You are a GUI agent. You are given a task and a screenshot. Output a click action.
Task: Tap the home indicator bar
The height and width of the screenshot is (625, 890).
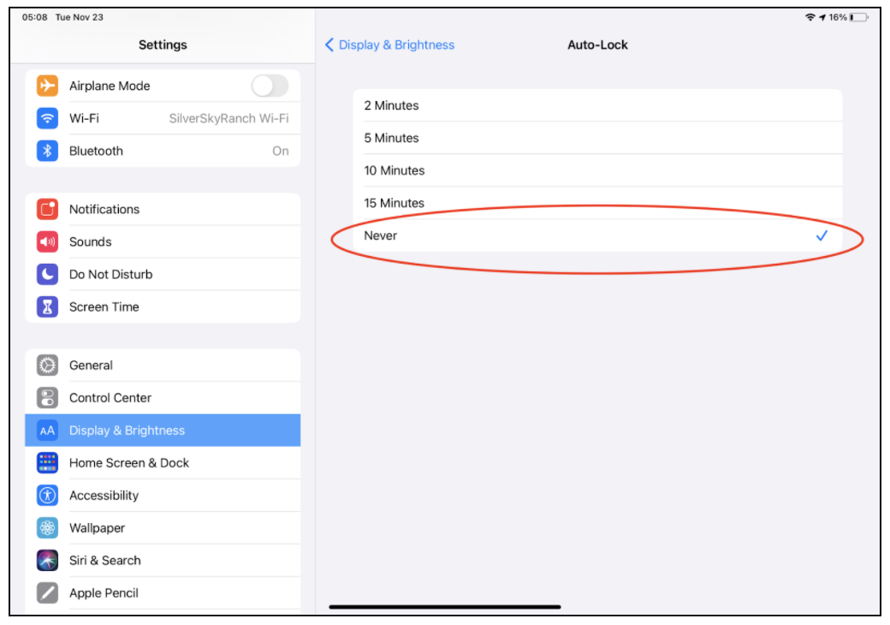point(445,607)
